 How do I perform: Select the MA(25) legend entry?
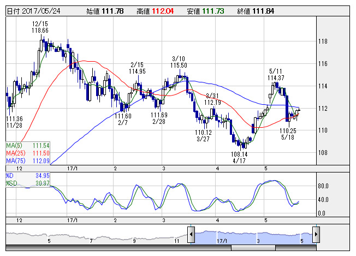28,153
